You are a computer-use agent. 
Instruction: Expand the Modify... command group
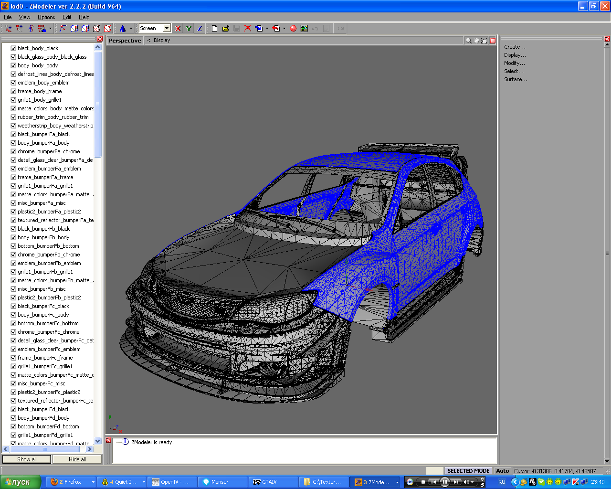click(514, 63)
